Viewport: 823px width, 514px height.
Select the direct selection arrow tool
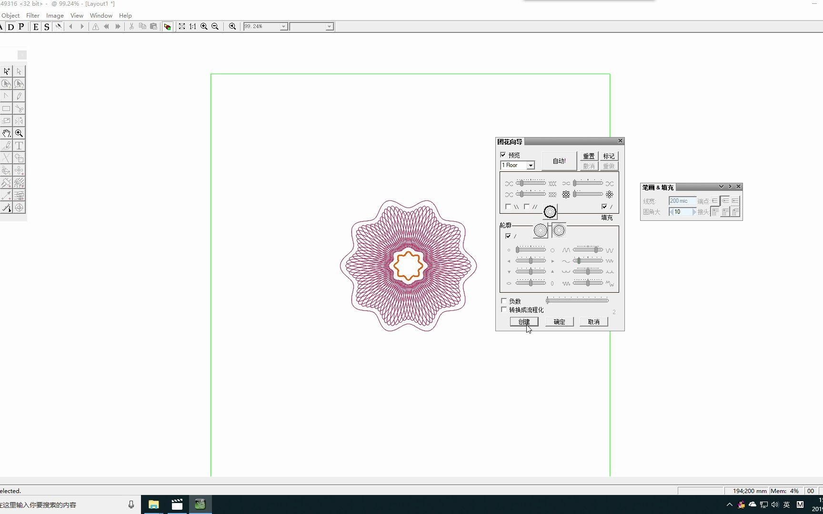pos(19,71)
